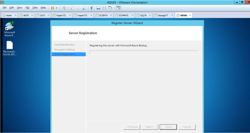Click the Close button in wizard
250x133 pixels.
click(x=168, y=127)
